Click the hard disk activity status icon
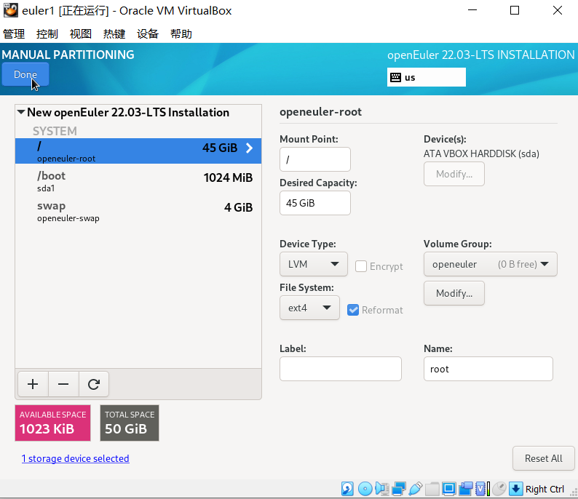The width and height of the screenshot is (578, 499). (x=347, y=489)
